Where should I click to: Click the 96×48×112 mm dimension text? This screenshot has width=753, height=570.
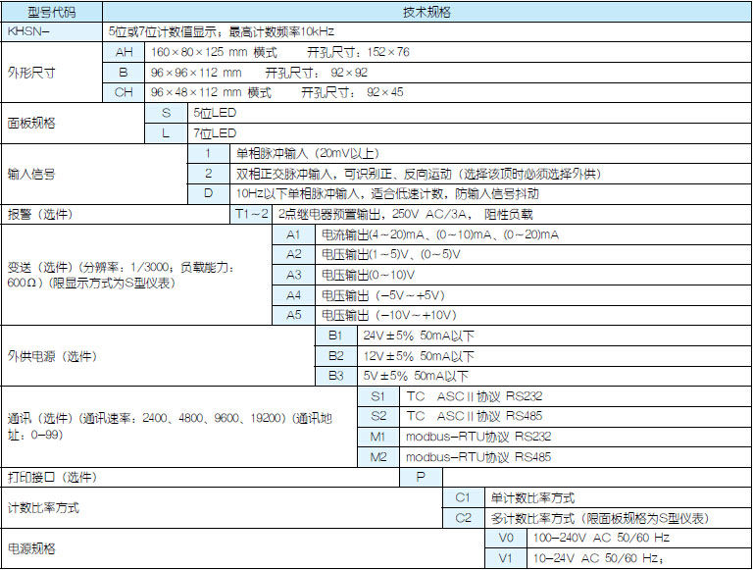coord(196,92)
